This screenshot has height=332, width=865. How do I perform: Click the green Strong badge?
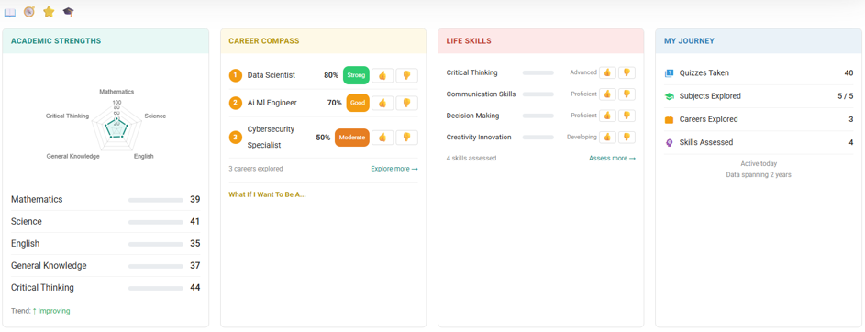356,75
